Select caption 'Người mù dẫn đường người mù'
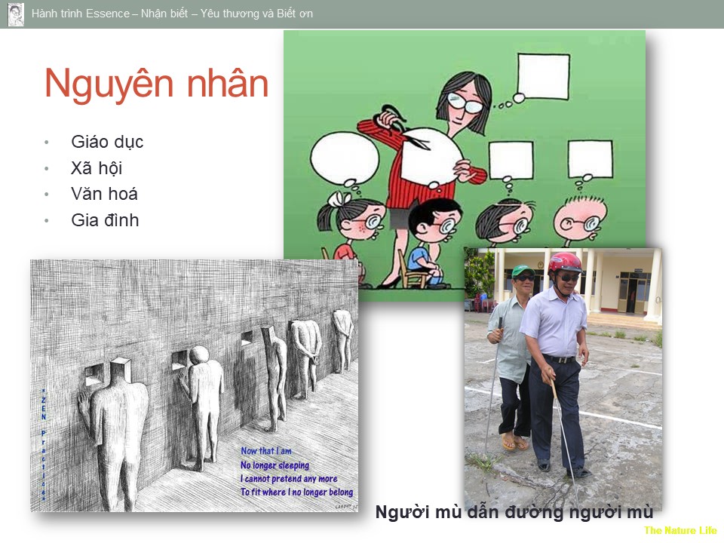 pyautogui.click(x=514, y=513)
